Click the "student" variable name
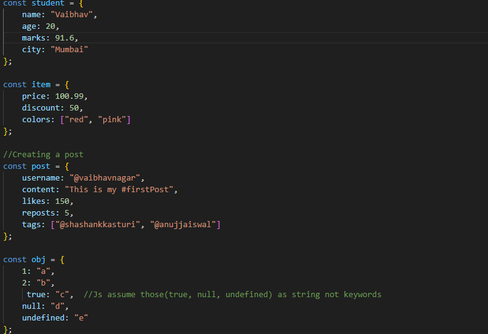Screen dimensions: 488x334 point(48,3)
